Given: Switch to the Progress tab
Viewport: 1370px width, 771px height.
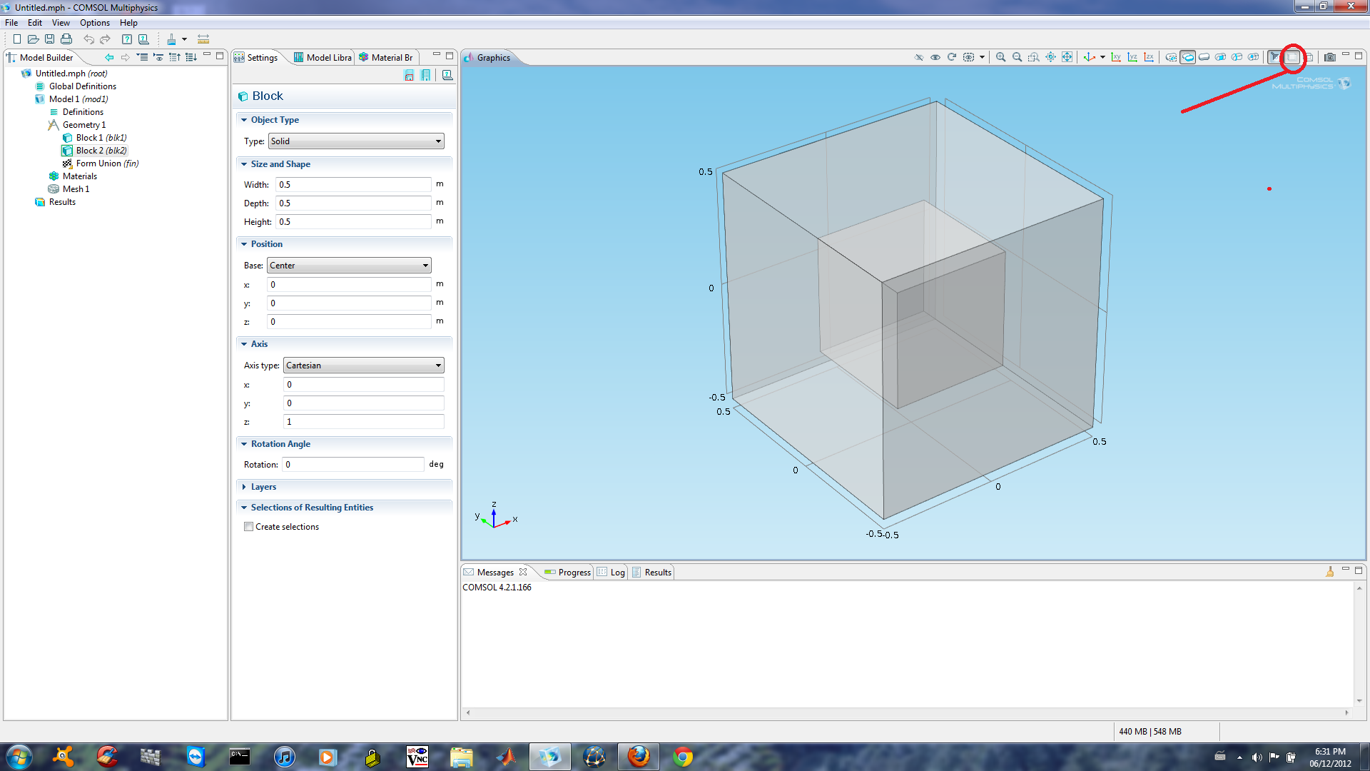Looking at the screenshot, I should 567,573.
